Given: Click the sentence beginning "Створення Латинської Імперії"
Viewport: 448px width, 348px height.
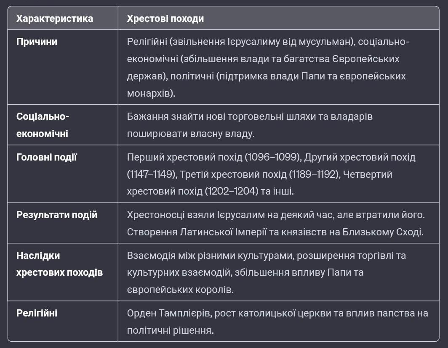Looking at the screenshot, I should tap(275, 232).
